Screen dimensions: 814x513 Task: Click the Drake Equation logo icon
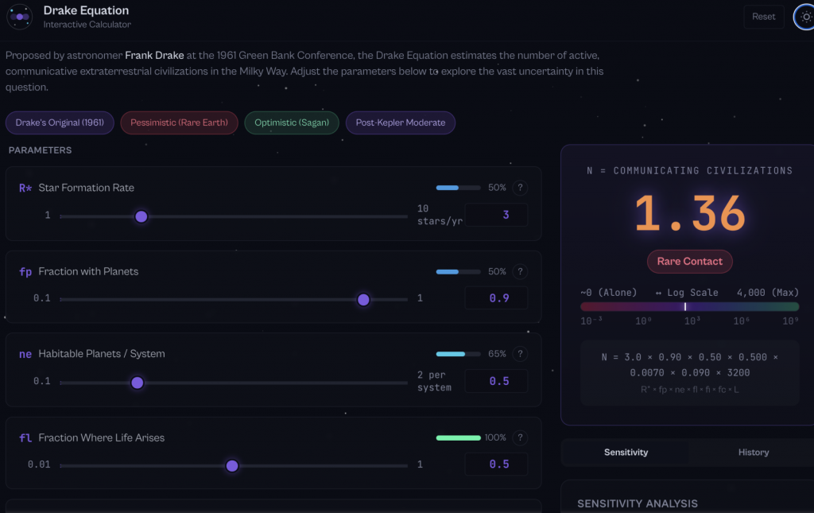click(x=19, y=16)
